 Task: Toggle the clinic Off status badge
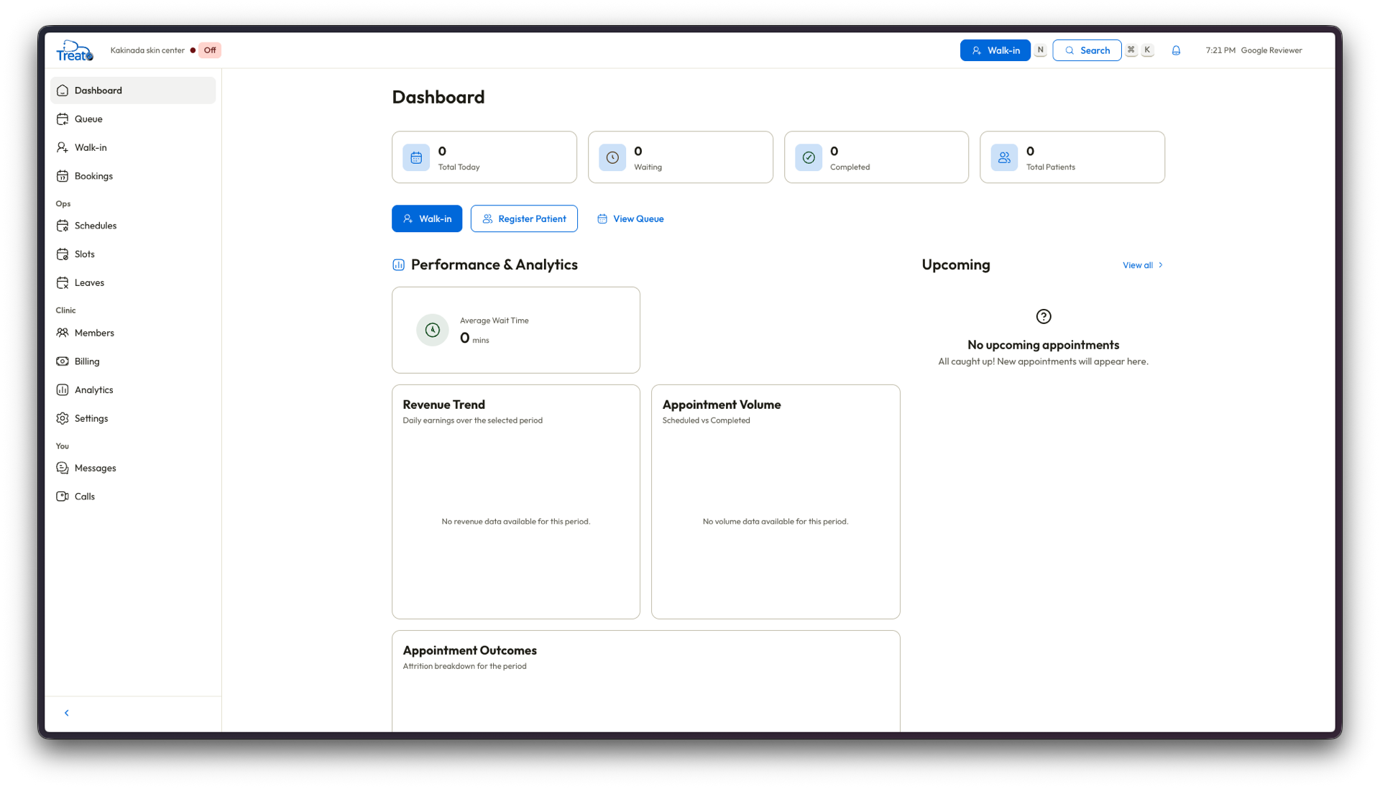[210, 50]
